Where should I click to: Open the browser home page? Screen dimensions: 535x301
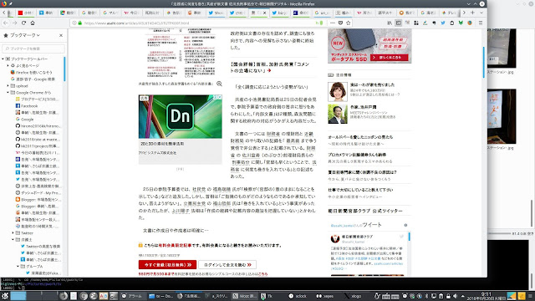(x=33, y=23)
